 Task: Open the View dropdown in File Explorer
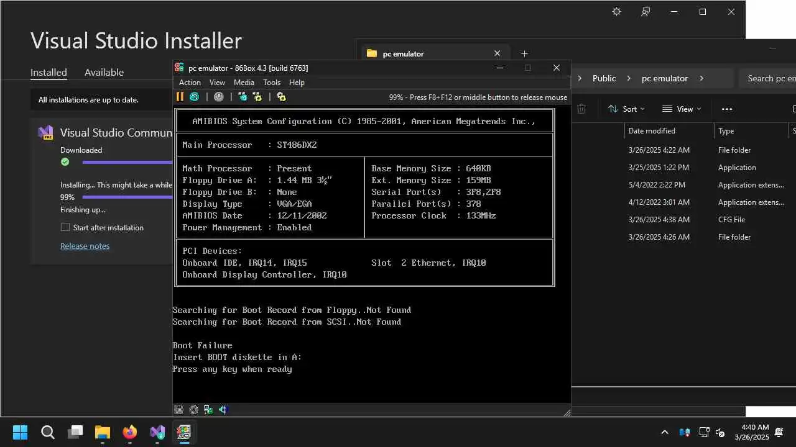pos(682,109)
